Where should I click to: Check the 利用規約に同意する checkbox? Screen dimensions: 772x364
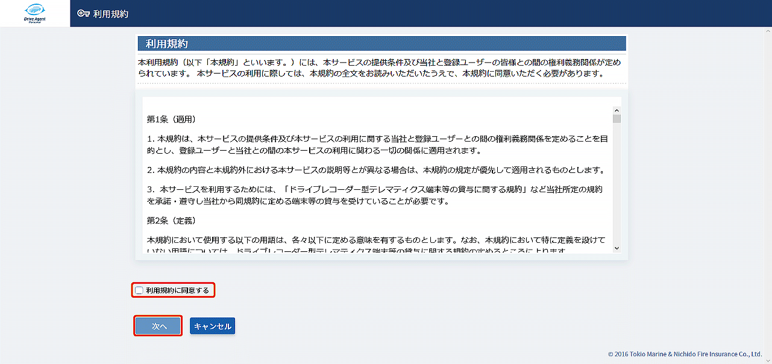pyautogui.click(x=139, y=290)
